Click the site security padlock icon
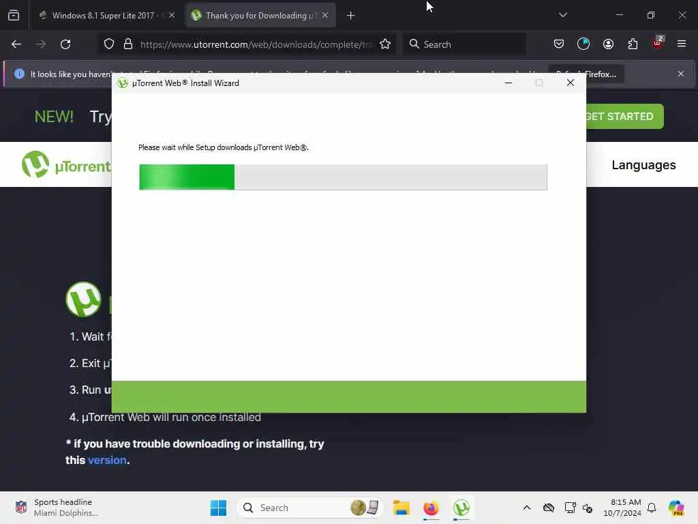Viewport: 698px width, 524px height. click(128, 44)
